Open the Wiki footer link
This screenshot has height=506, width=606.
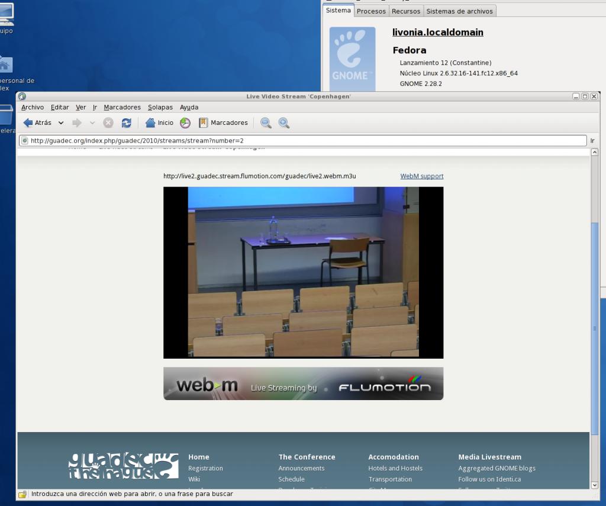[x=194, y=479]
